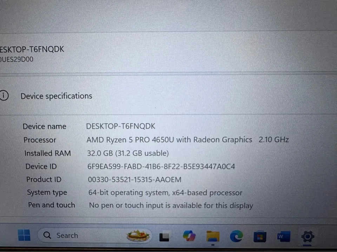Select the Product ID entry
The height and width of the screenshot is (252, 337).
(x=134, y=179)
